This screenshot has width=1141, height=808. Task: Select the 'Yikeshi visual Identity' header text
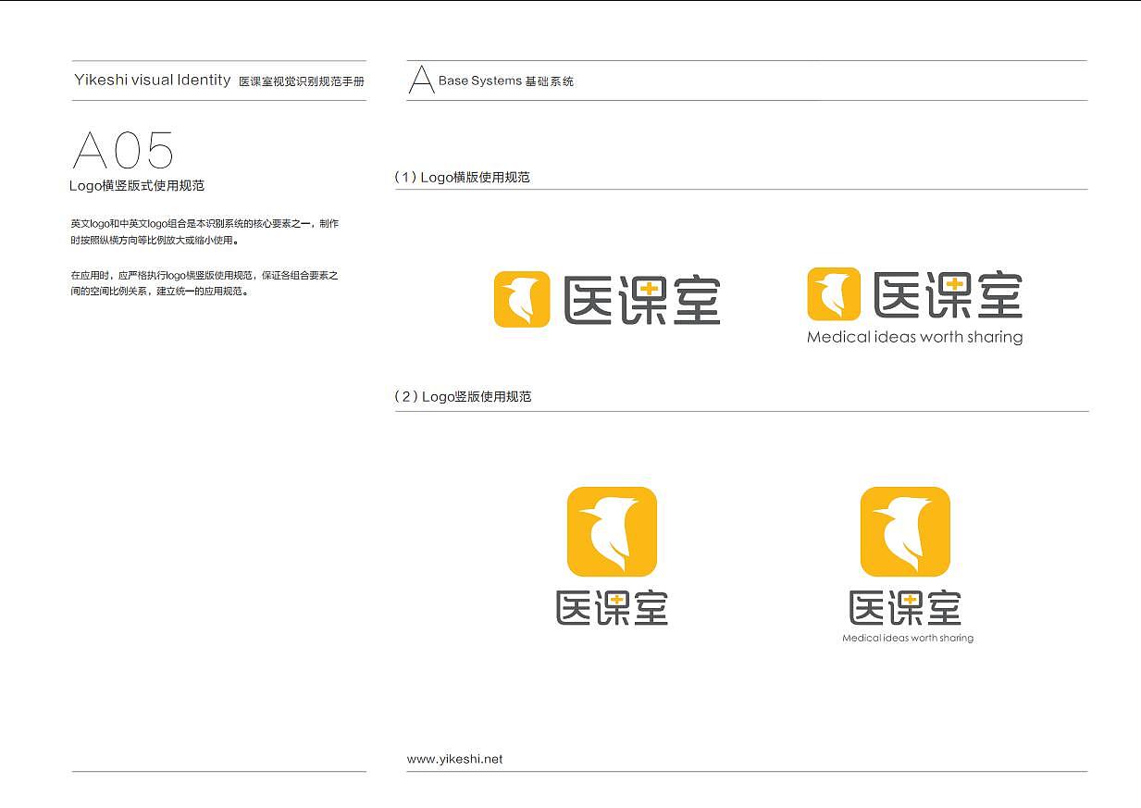pyautogui.click(x=153, y=81)
